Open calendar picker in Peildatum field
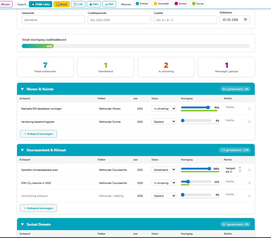This screenshot has height=238, width=271. tap(245, 20)
